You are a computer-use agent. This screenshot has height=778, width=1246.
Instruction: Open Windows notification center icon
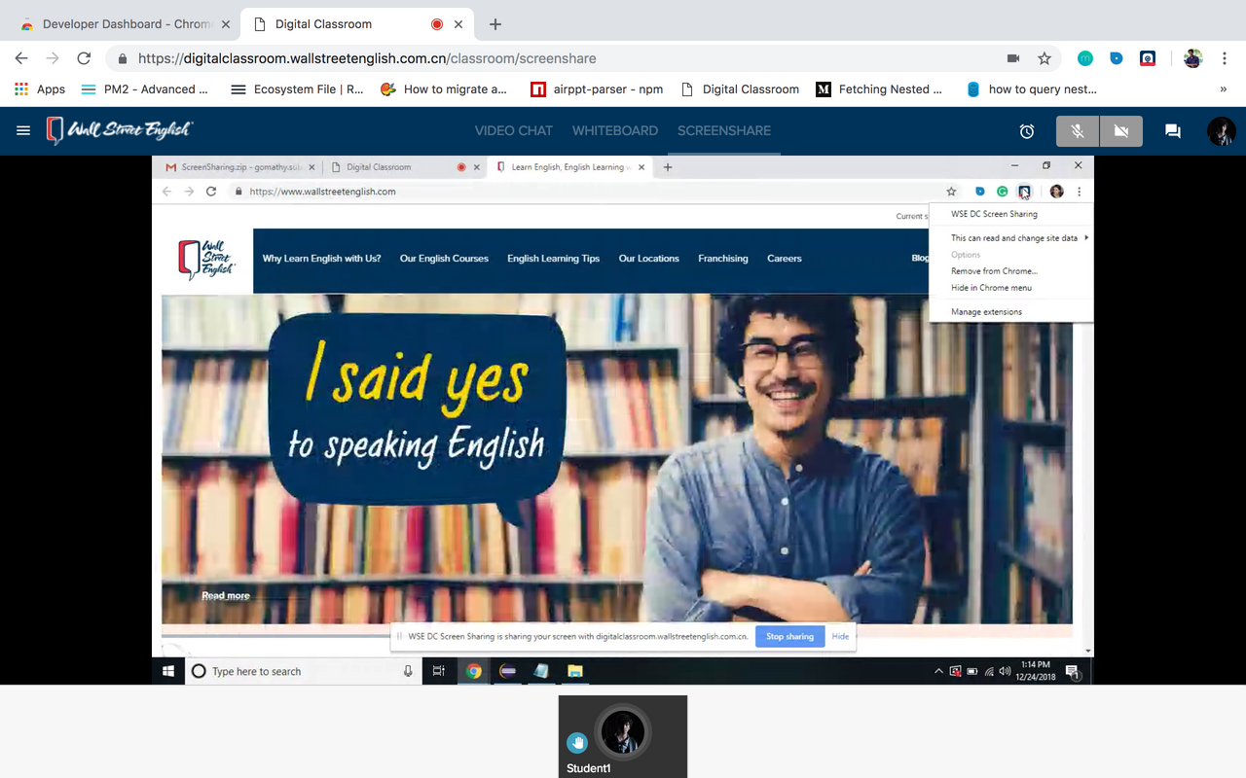pyautogui.click(x=1072, y=671)
